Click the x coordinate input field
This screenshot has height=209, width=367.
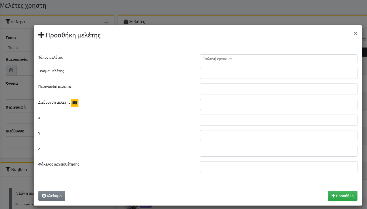278,120
